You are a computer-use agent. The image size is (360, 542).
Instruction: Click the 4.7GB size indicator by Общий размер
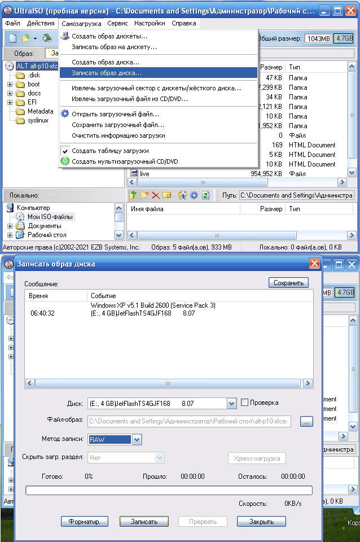click(344, 38)
